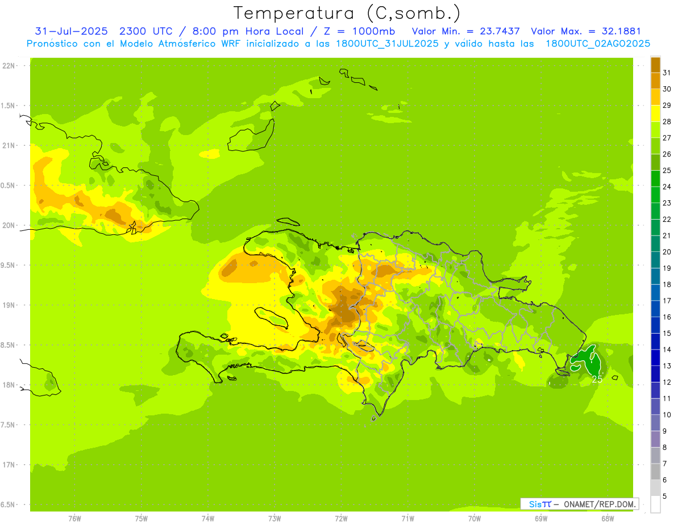The height and width of the screenshot is (526, 682).
Task: Pick the legend band between 24 and 25
Action: pos(655,178)
